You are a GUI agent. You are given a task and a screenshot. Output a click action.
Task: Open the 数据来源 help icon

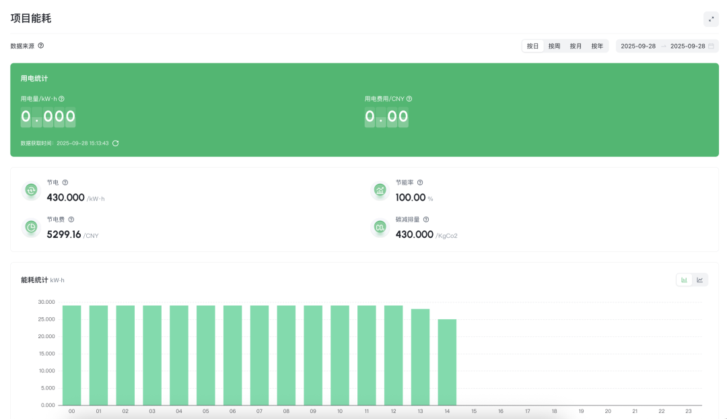coord(41,46)
